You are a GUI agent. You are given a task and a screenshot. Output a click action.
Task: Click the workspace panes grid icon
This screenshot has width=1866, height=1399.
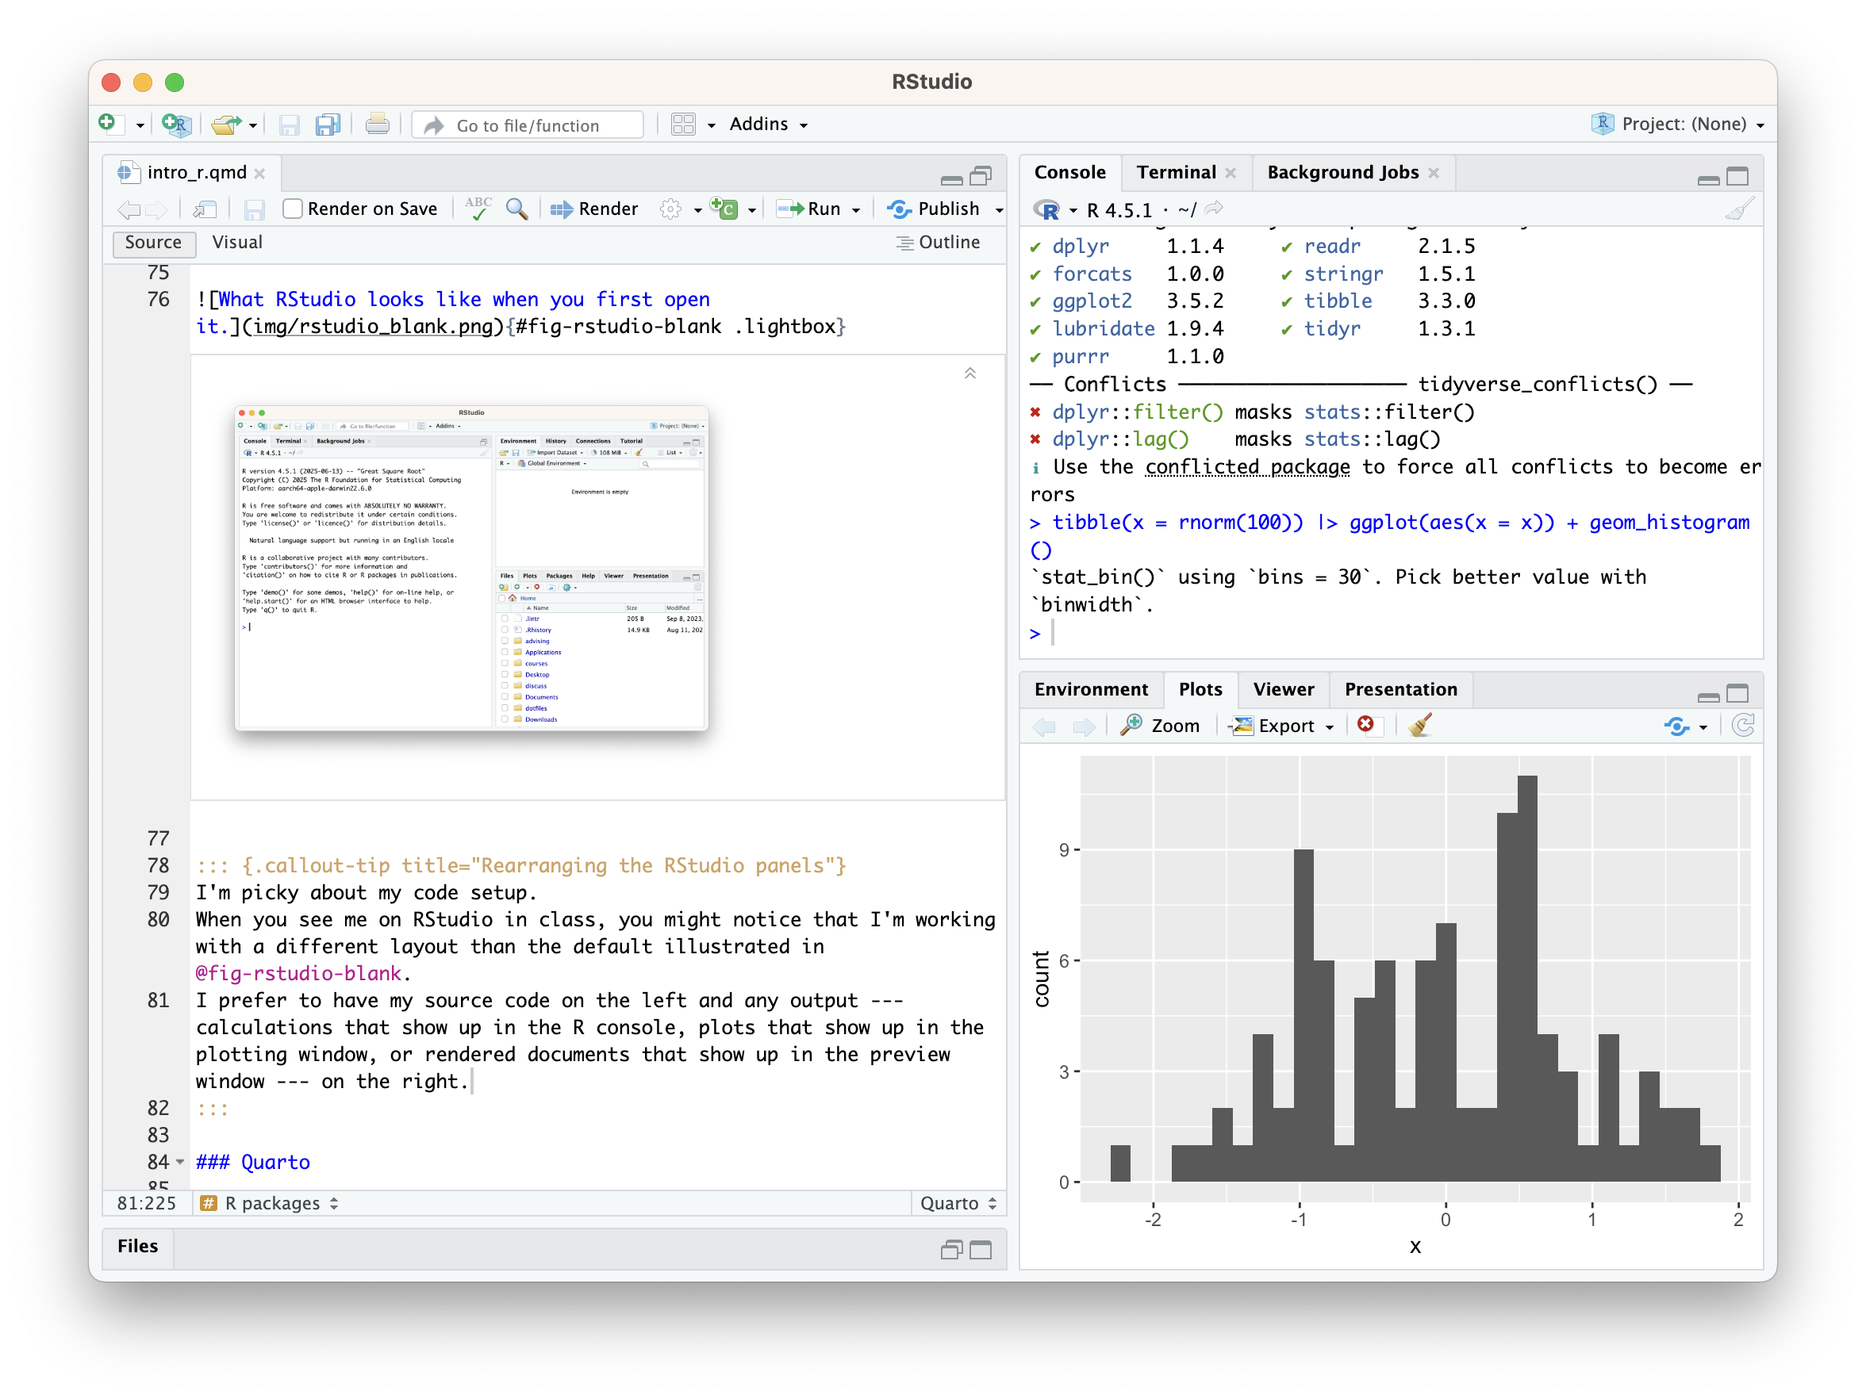683,125
